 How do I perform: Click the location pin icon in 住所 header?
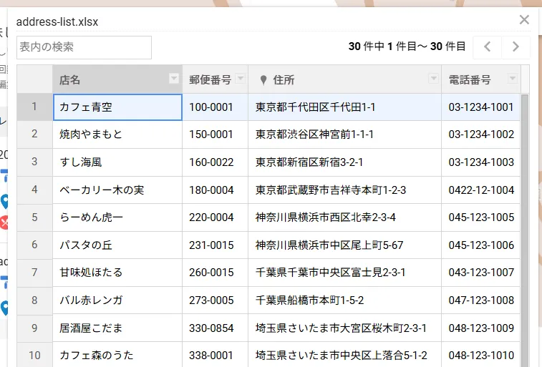coord(263,79)
